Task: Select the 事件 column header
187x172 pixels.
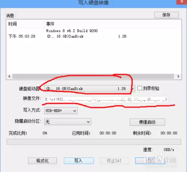Action: click(50, 24)
